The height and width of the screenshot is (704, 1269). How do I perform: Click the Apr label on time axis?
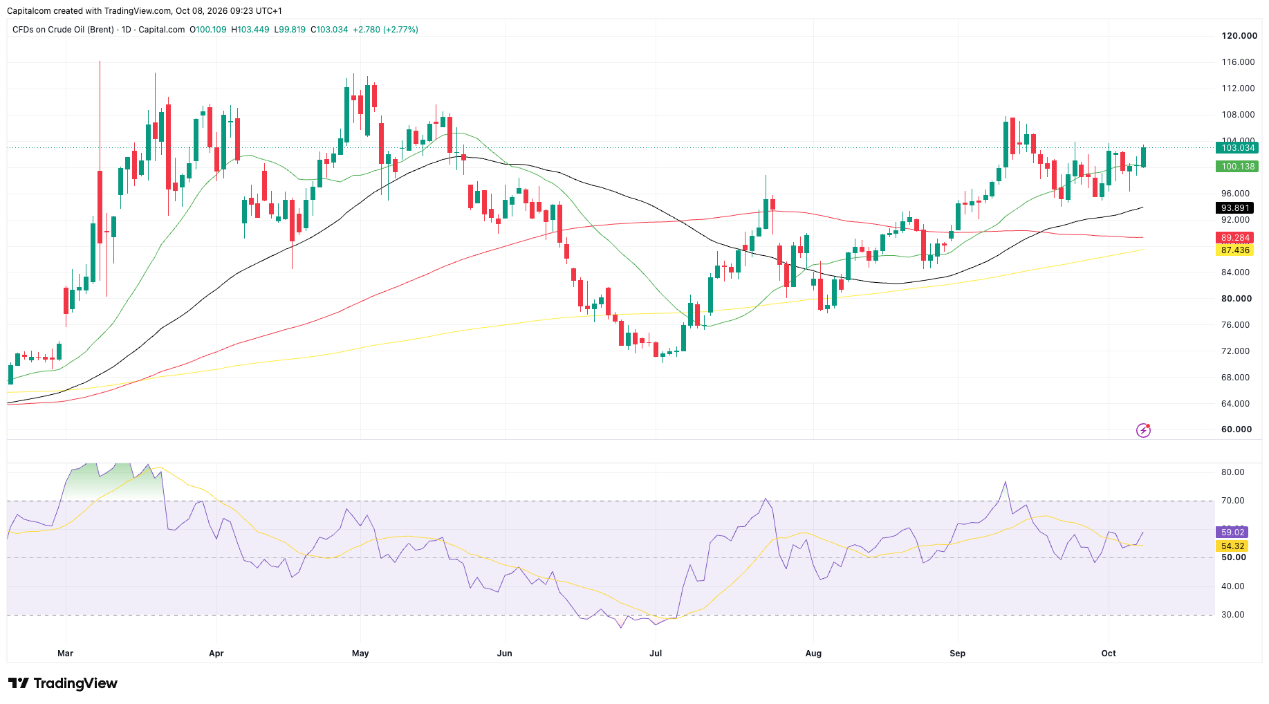[216, 654]
